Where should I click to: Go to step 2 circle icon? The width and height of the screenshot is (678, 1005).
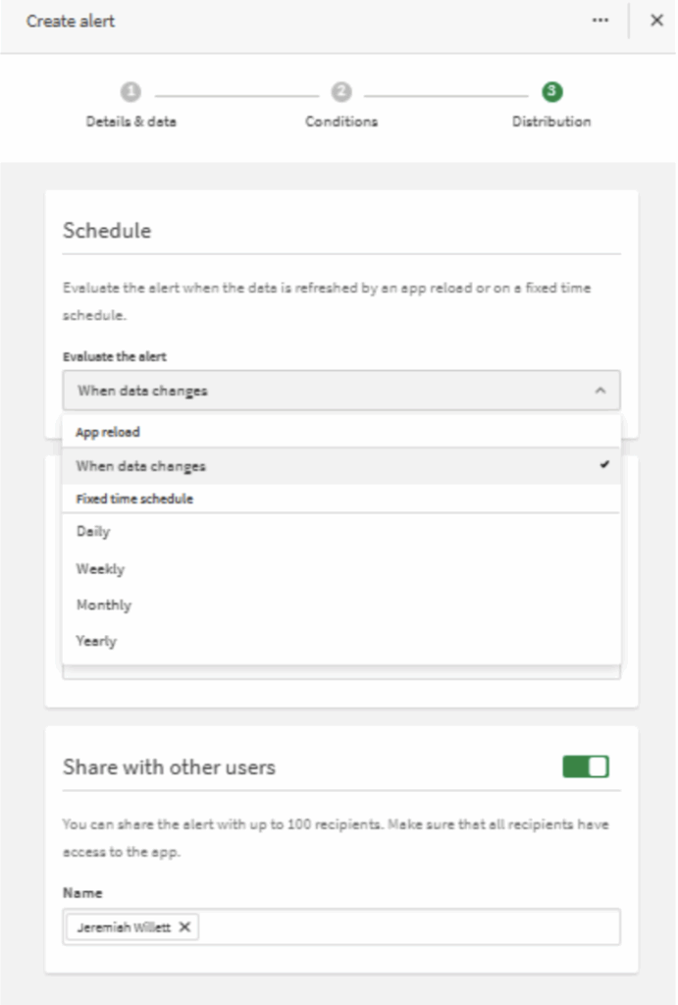[340, 92]
